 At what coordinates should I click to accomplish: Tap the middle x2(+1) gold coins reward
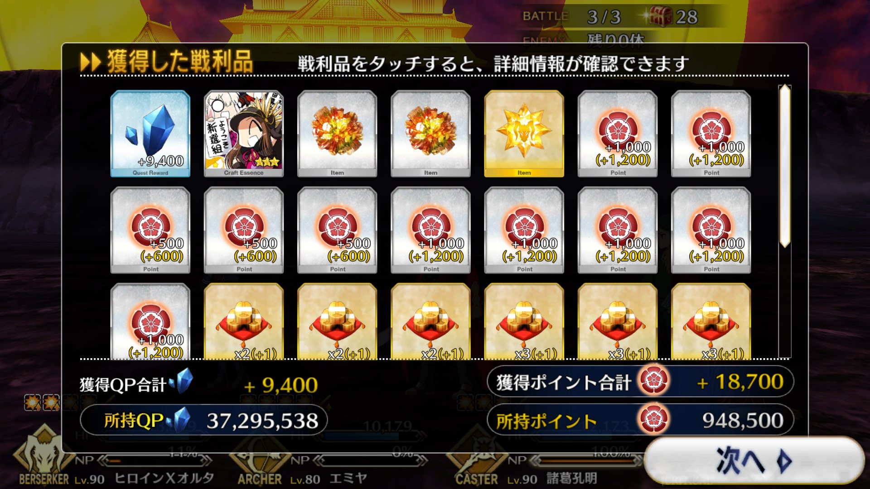pos(337,321)
